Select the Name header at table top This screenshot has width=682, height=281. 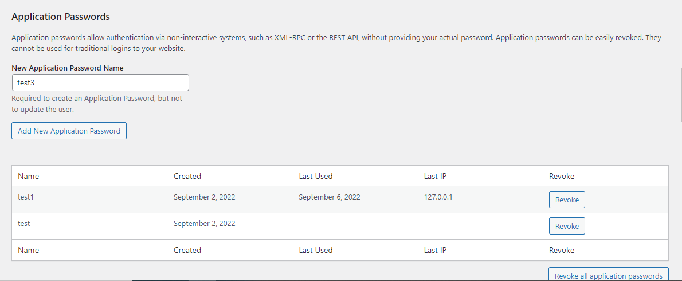pos(28,176)
